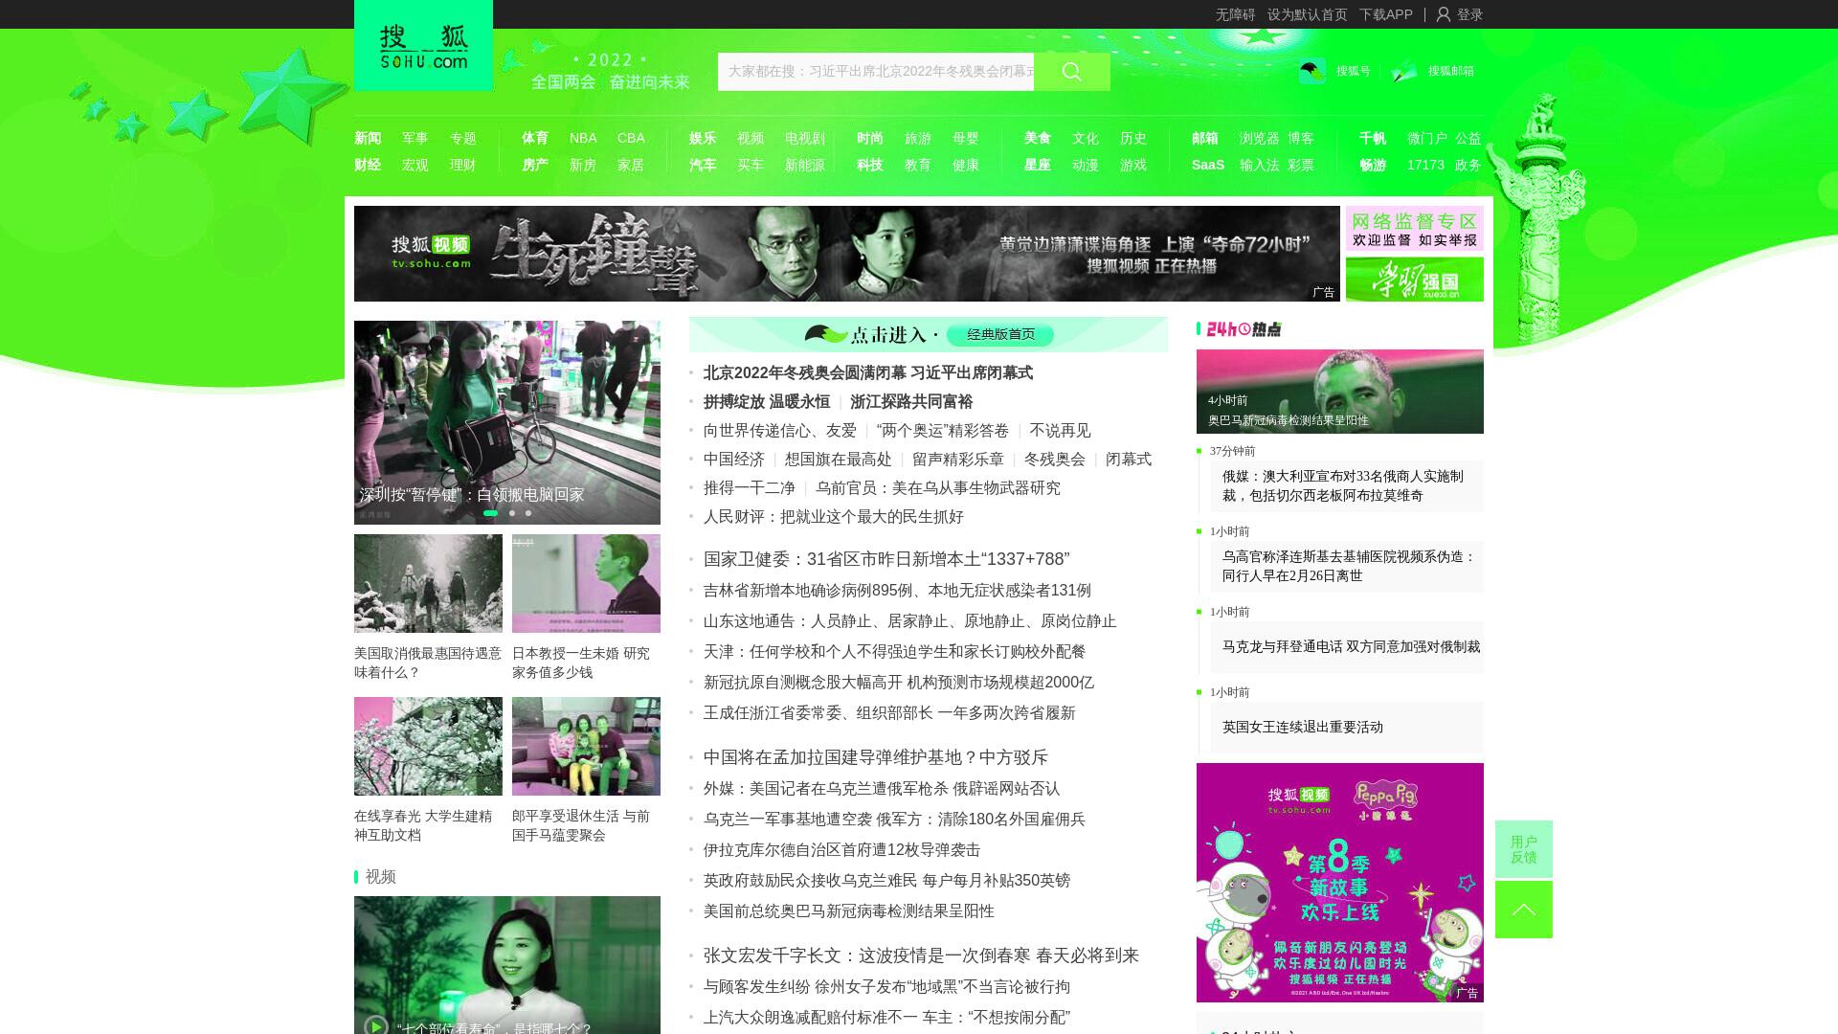Open the 深圳按"暂停键" slideshow image
Image resolution: width=1838 pixels, height=1034 pixels.
(x=507, y=422)
